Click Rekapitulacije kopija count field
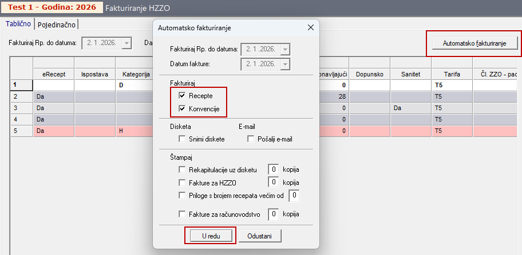The height and width of the screenshot is (255, 522). pos(274,169)
